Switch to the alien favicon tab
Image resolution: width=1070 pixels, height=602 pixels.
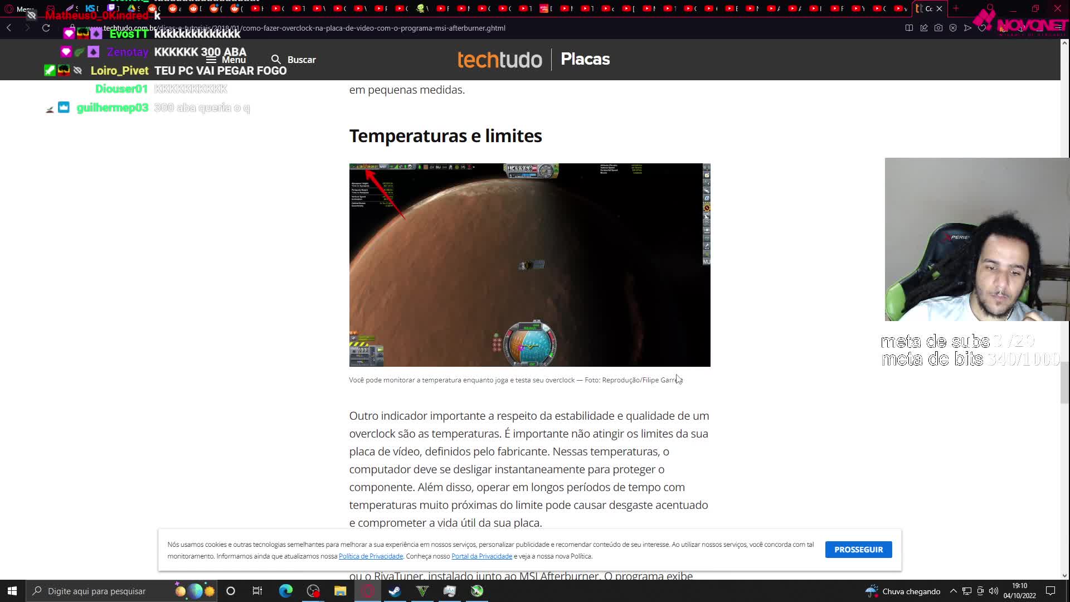(x=424, y=8)
